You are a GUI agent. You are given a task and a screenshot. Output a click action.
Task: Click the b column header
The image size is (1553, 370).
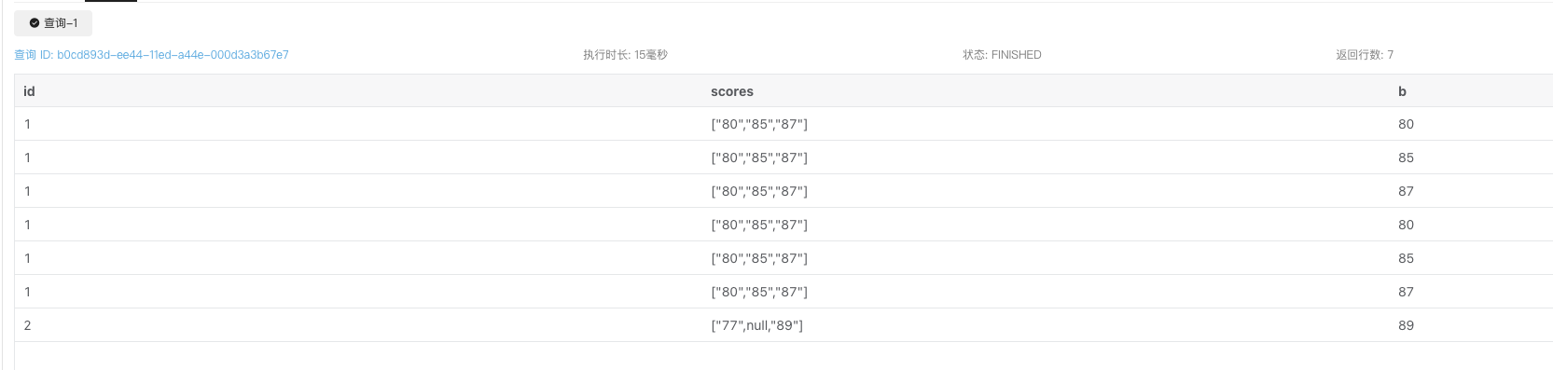pyautogui.click(x=1402, y=91)
